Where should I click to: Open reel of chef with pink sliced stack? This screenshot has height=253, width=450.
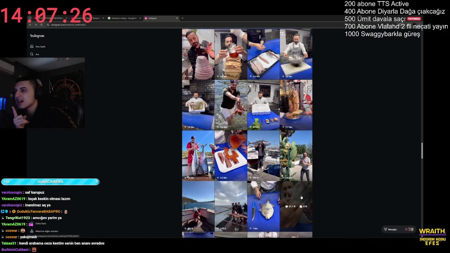click(x=198, y=54)
